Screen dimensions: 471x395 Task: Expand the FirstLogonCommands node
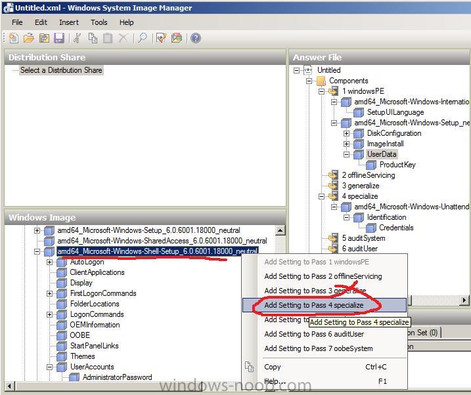click(x=49, y=294)
